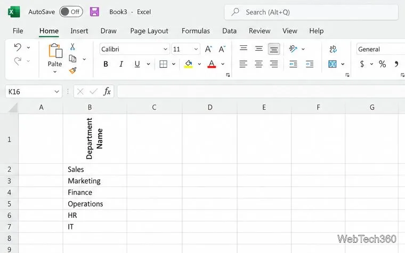Click the Merge & Center icon
Image resolution: width=405 pixels, height=253 pixels.
(333, 64)
